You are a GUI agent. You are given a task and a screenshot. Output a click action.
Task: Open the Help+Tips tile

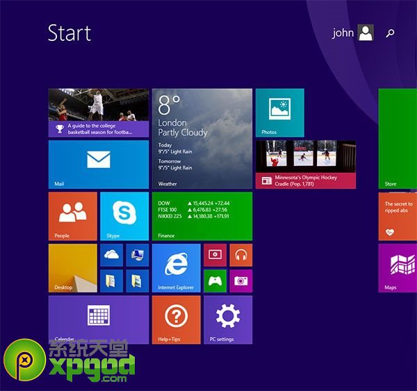[x=176, y=319]
